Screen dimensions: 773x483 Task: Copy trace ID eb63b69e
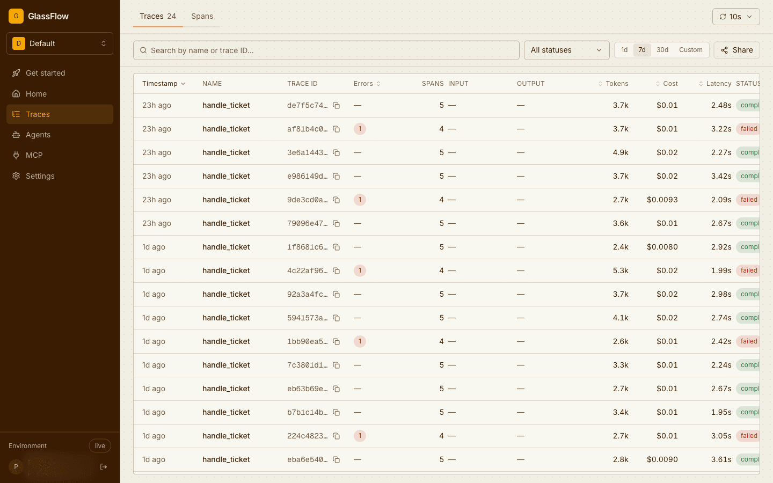(x=337, y=389)
